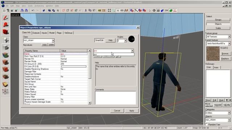Toggle the SmartEdit button
This screenshot has height=130, width=232.
click(99, 40)
